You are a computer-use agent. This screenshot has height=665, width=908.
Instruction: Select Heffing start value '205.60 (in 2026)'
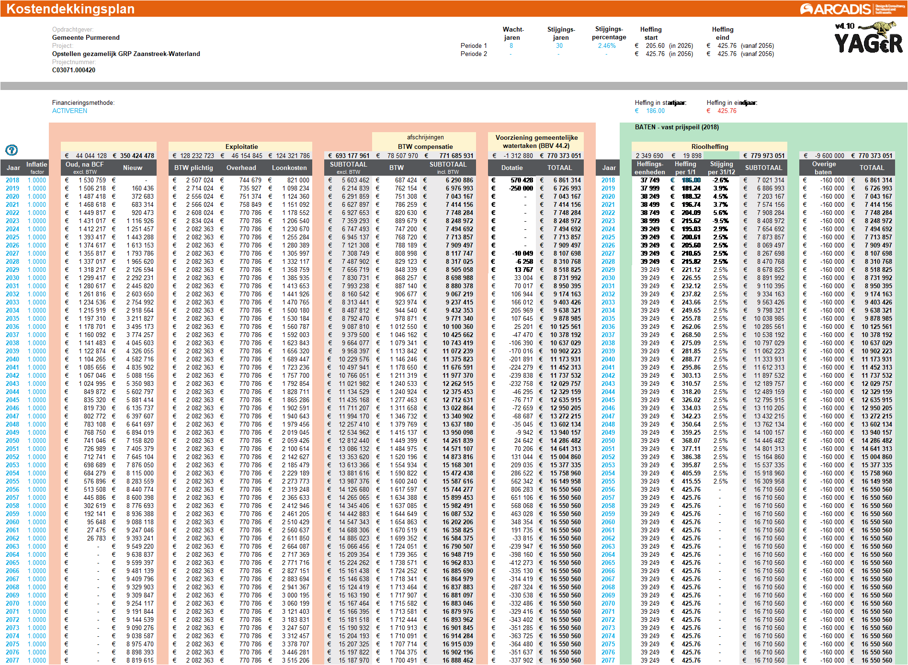point(669,46)
